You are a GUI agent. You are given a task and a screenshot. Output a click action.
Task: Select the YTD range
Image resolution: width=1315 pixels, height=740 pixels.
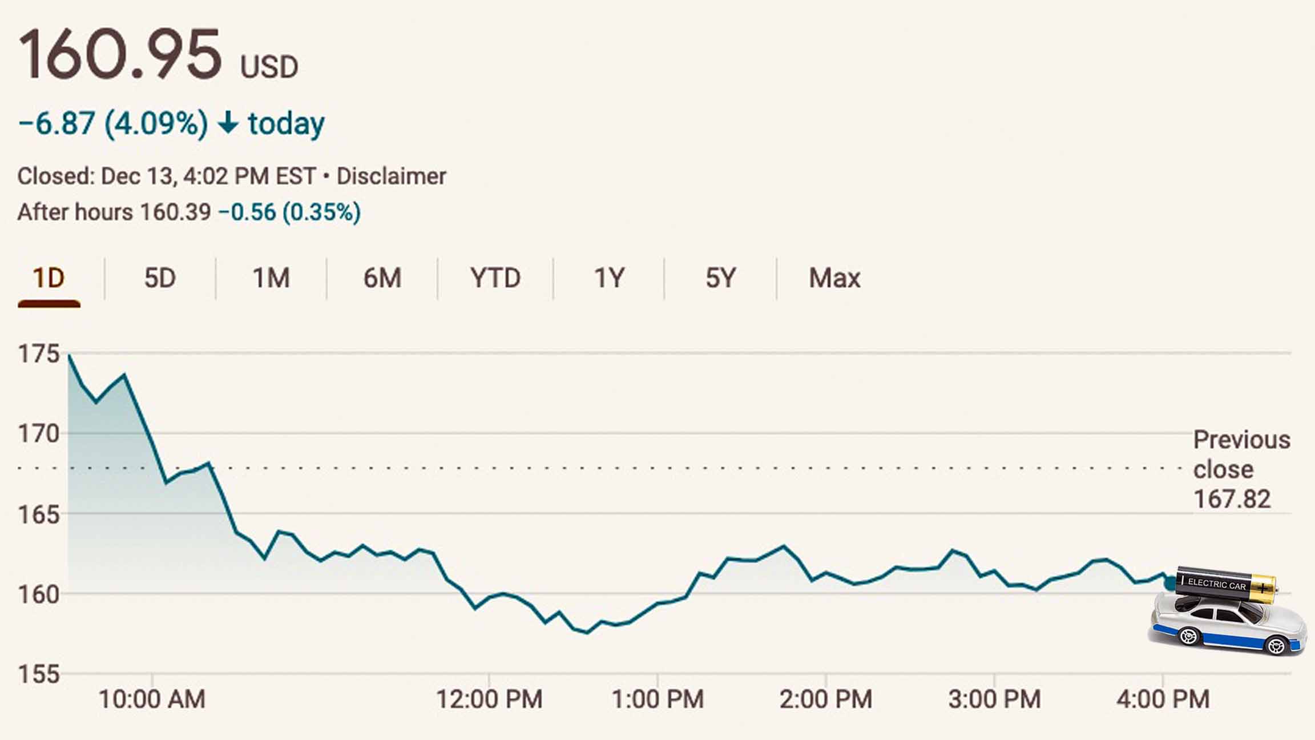(495, 278)
